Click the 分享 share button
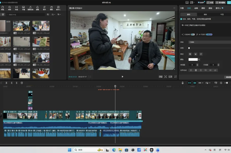The width and height of the screenshot is (231, 153). click(x=210, y=3)
